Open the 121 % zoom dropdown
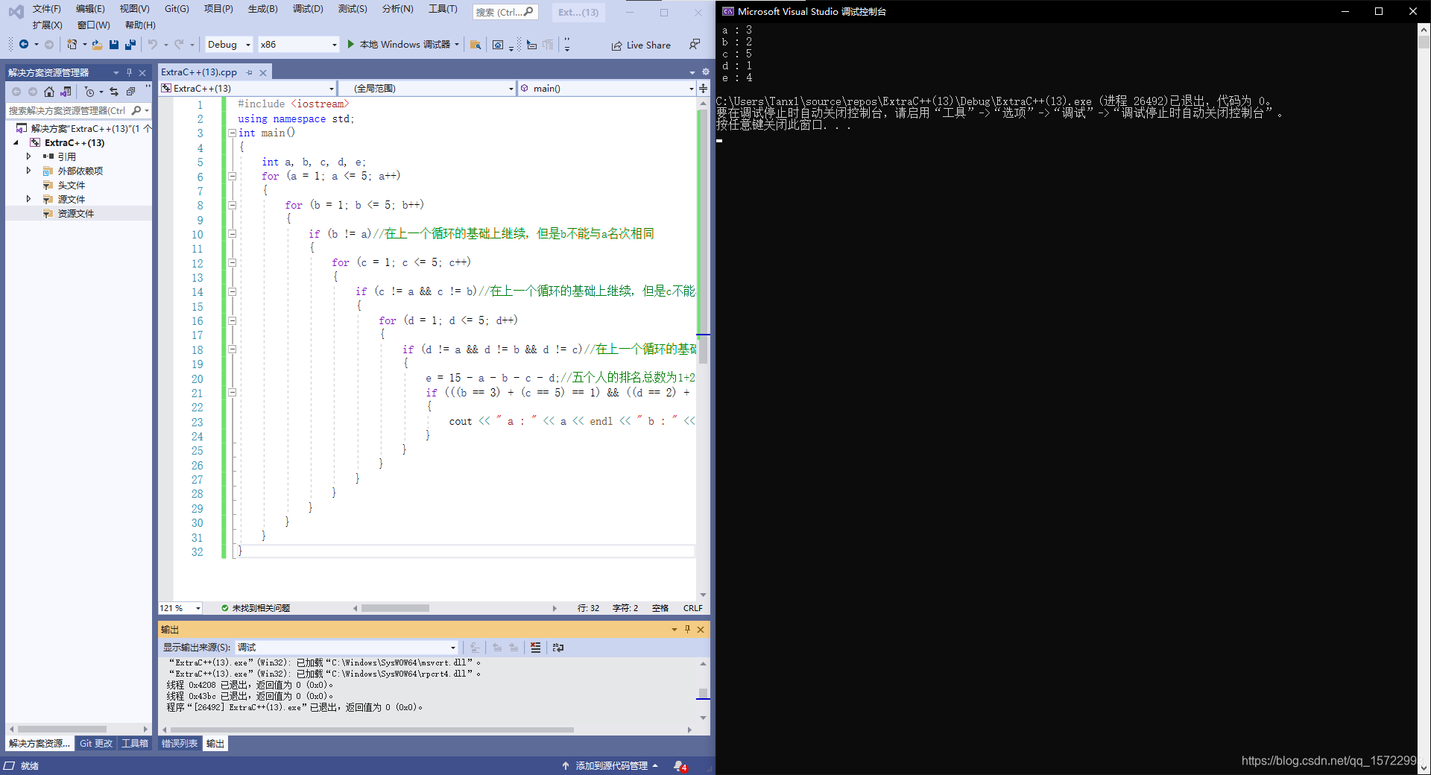 [180, 608]
